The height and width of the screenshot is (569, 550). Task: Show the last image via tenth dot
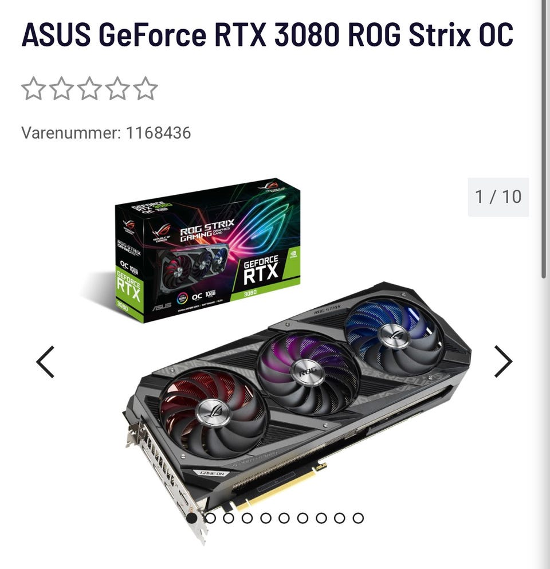pos(358,518)
